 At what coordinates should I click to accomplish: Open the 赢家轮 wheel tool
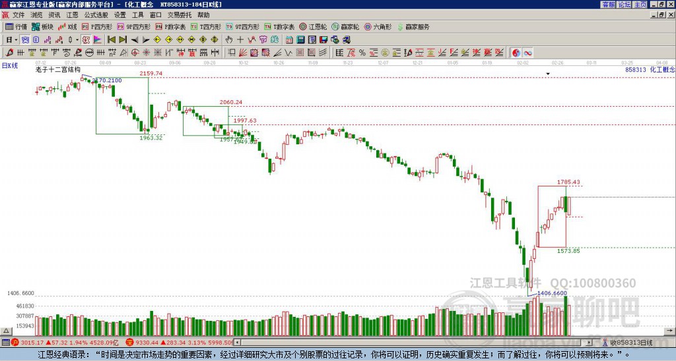click(345, 26)
